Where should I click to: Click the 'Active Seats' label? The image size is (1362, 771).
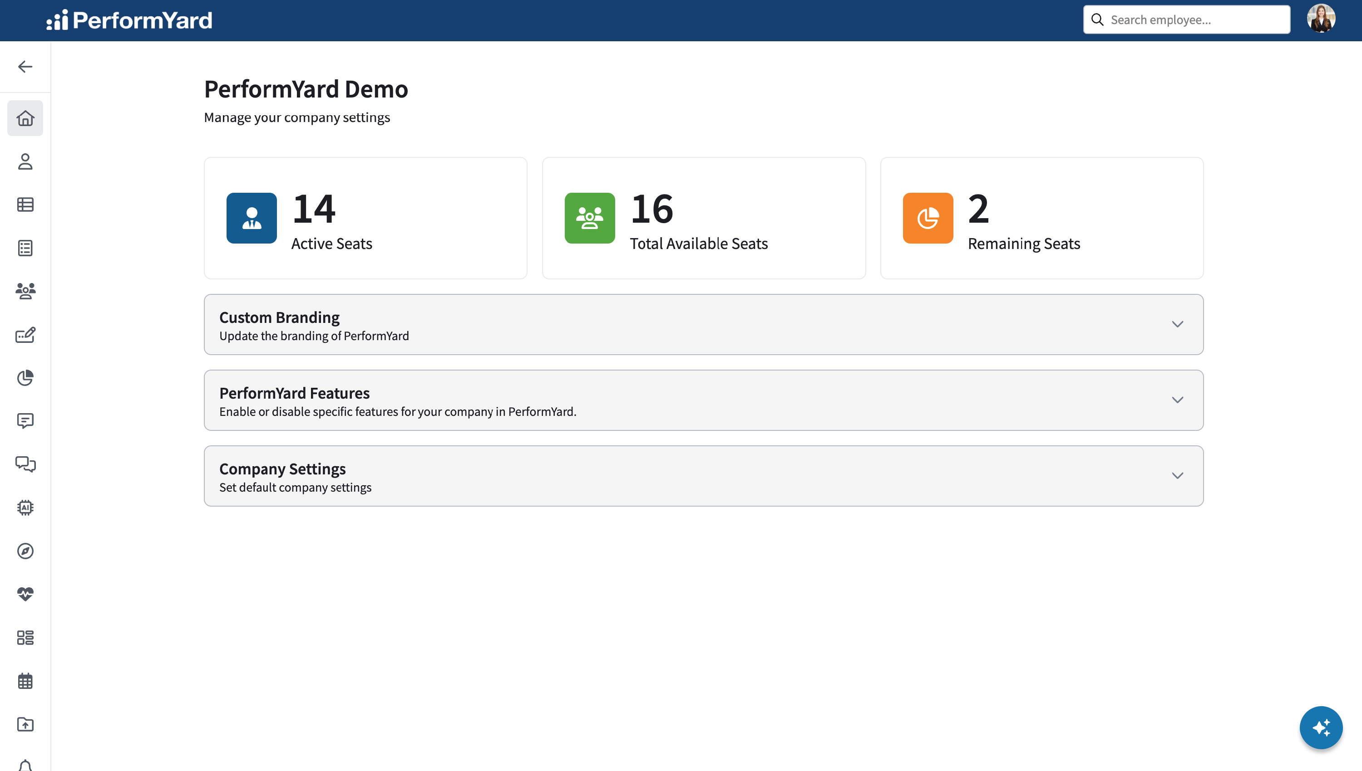(332, 244)
